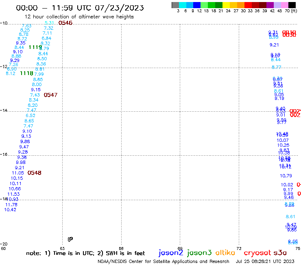Click the wave height value 8.50

42,59
